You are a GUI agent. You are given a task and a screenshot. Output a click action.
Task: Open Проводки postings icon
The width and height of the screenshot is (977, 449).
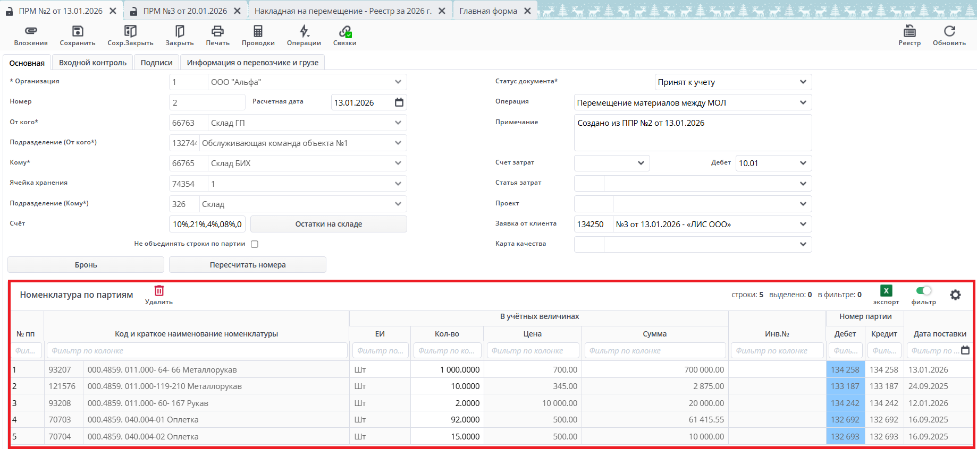(x=258, y=31)
